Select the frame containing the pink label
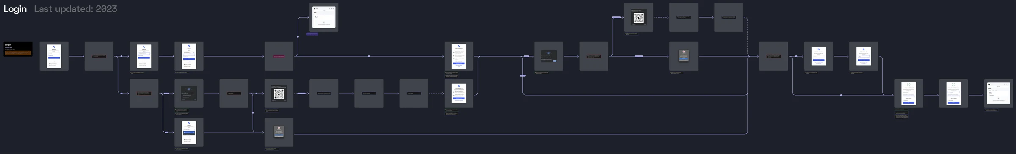Viewport: 1016px width, 154px height. point(279,56)
